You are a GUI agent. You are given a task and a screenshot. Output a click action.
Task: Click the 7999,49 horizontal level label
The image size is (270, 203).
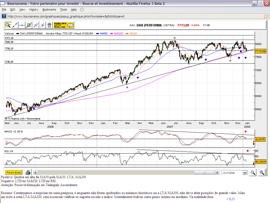click(x=9, y=42)
